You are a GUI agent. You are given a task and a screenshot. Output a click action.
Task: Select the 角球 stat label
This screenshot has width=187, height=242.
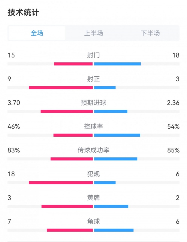[x=93, y=221]
